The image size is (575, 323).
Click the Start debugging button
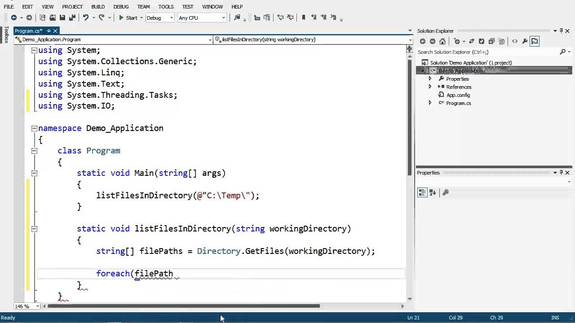click(128, 17)
